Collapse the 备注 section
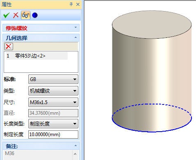This screenshot has width=196, height=160. point(75,146)
